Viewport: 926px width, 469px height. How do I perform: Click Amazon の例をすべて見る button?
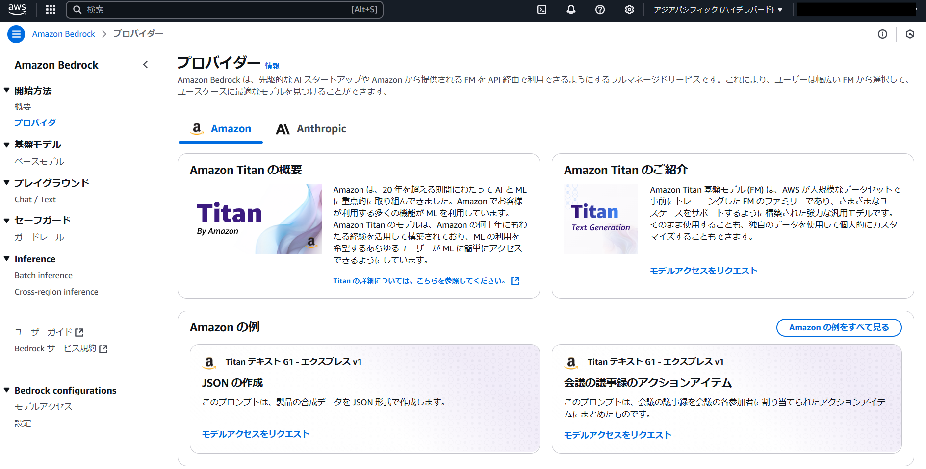point(839,327)
